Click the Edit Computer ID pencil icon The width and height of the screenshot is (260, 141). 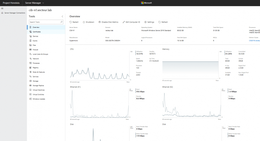click(x=124, y=22)
